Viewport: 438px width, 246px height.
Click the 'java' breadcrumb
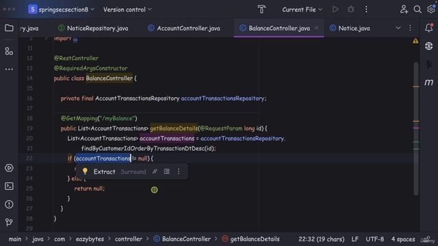38,239
